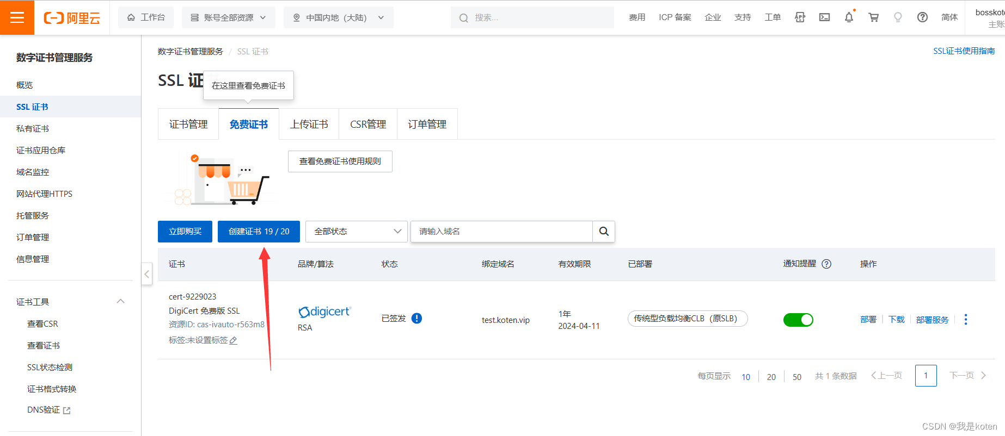Open the 账号全部资源 dropdown
Image resolution: width=1005 pixels, height=436 pixels.
(229, 17)
